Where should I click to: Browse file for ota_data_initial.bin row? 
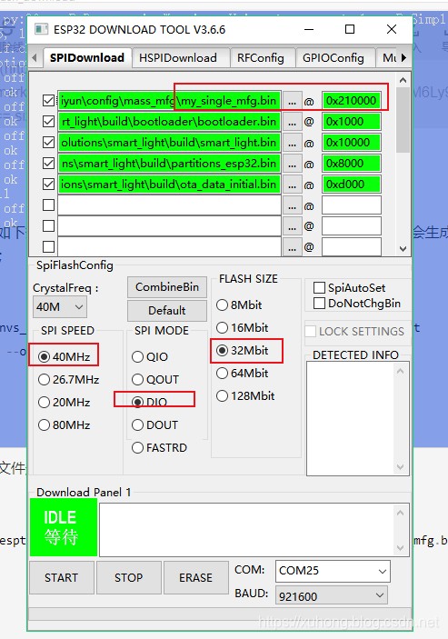click(292, 185)
